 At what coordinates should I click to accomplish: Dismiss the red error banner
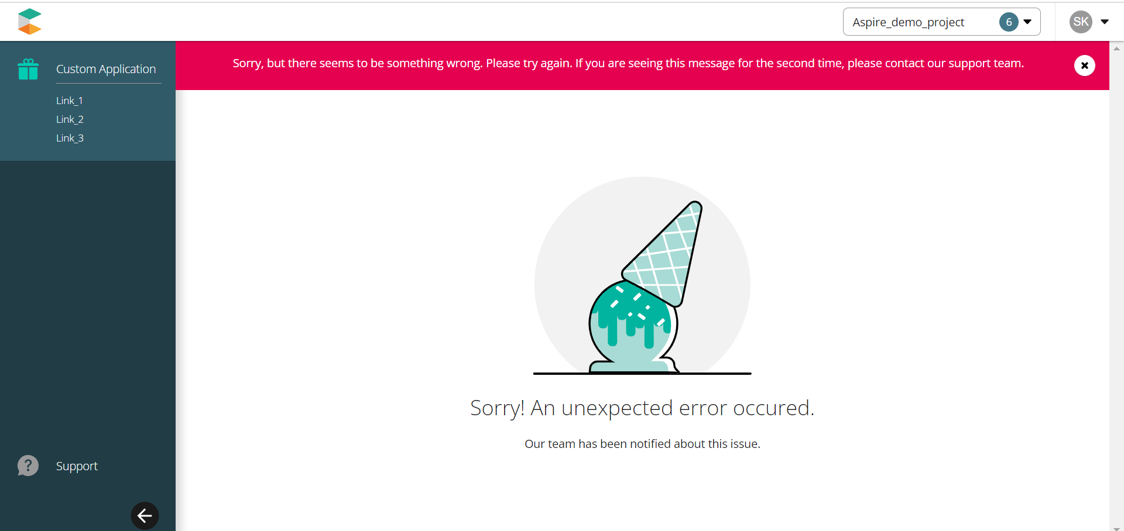1084,65
